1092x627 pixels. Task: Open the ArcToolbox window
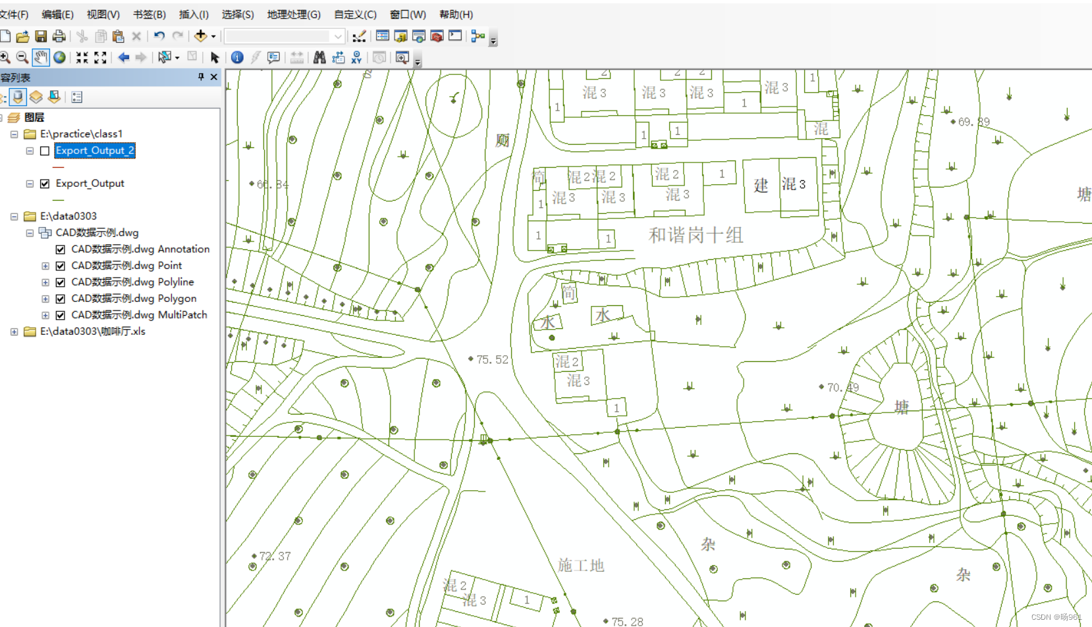tap(437, 36)
